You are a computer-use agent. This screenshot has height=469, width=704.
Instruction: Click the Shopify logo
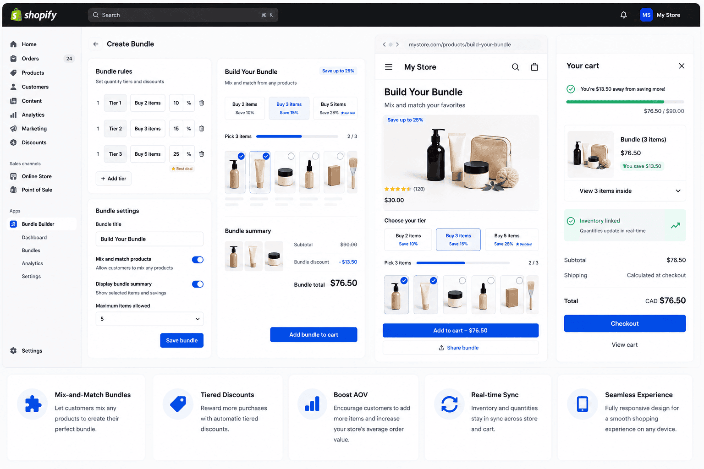coord(34,15)
